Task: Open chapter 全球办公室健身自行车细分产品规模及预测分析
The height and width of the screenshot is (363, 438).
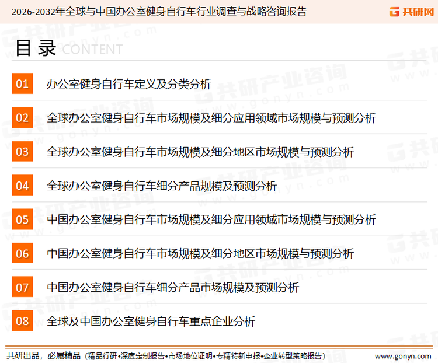Action: (x=162, y=186)
